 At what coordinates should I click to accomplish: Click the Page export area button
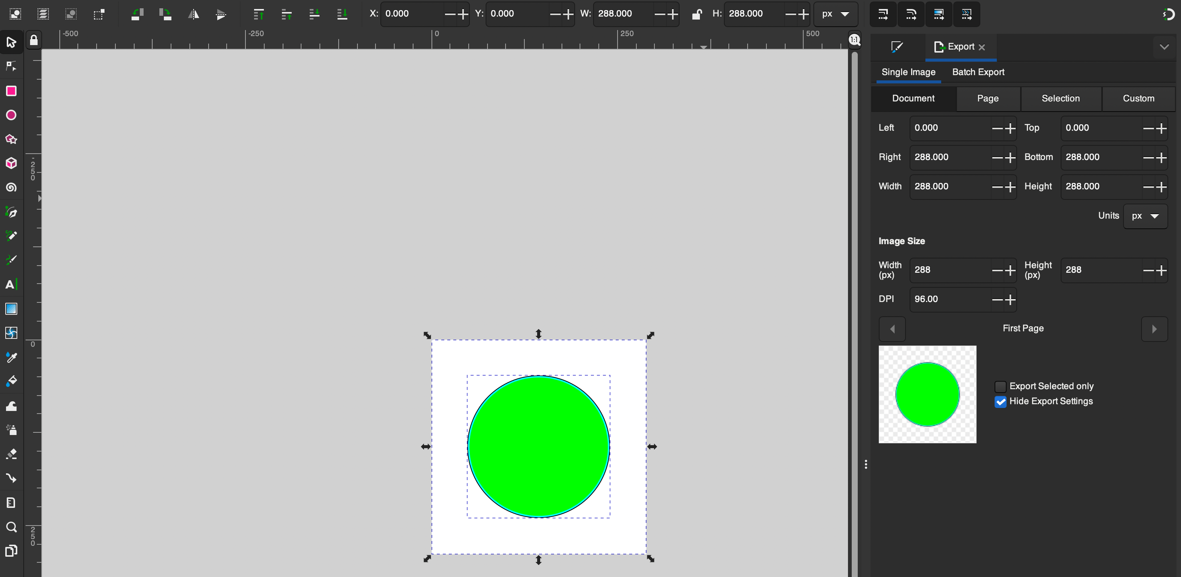coord(987,98)
